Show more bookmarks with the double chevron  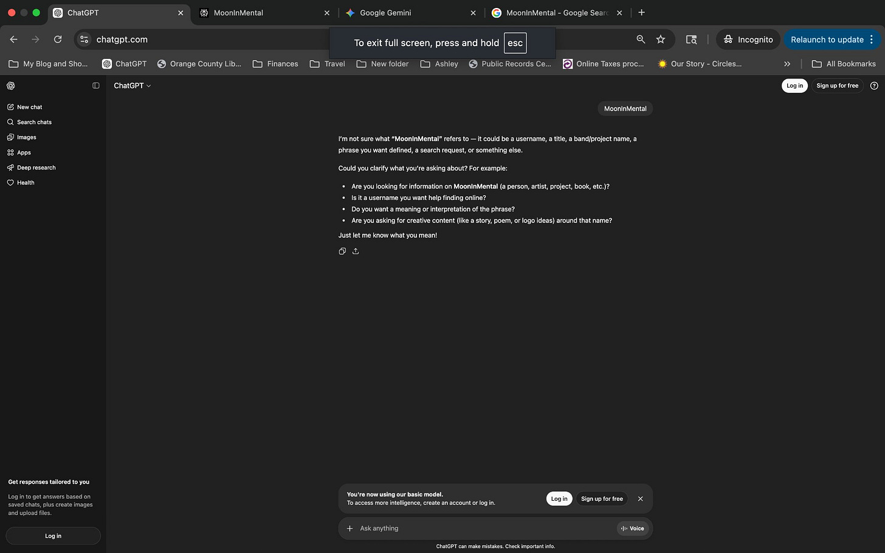(x=787, y=64)
